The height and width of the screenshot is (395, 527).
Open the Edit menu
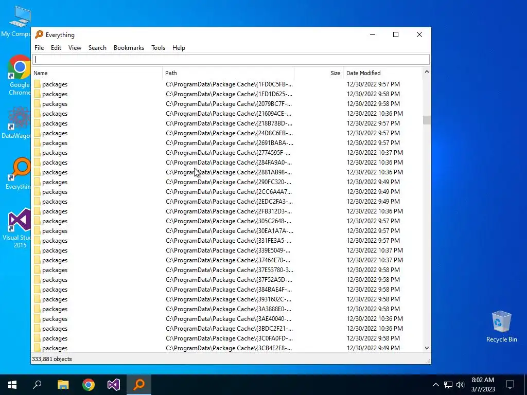(x=56, y=48)
